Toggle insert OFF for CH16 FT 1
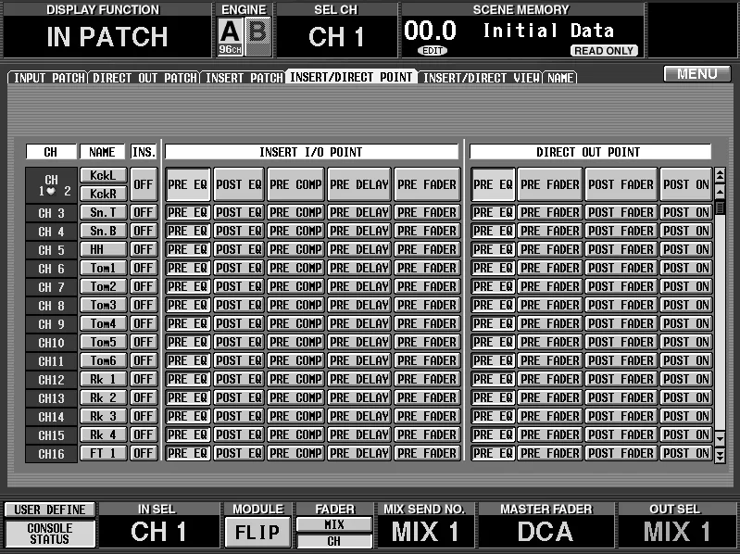The width and height of the screenshot is (740, 554). pos(144,454)
